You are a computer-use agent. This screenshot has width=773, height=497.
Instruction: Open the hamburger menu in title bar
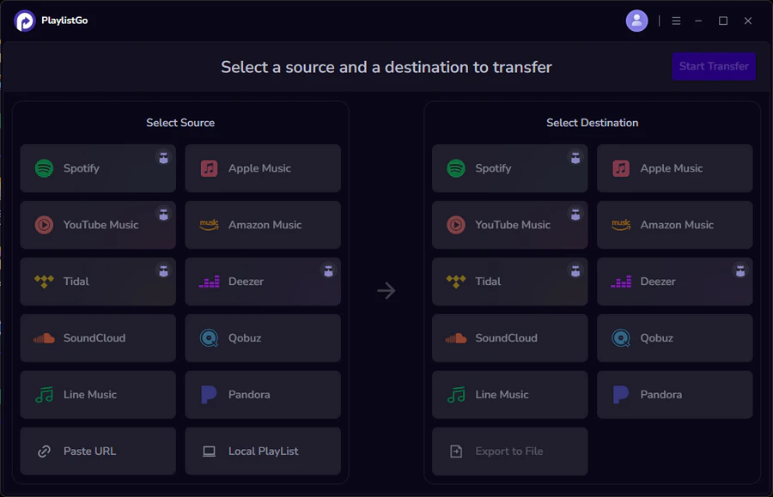(x=676, y=21)
